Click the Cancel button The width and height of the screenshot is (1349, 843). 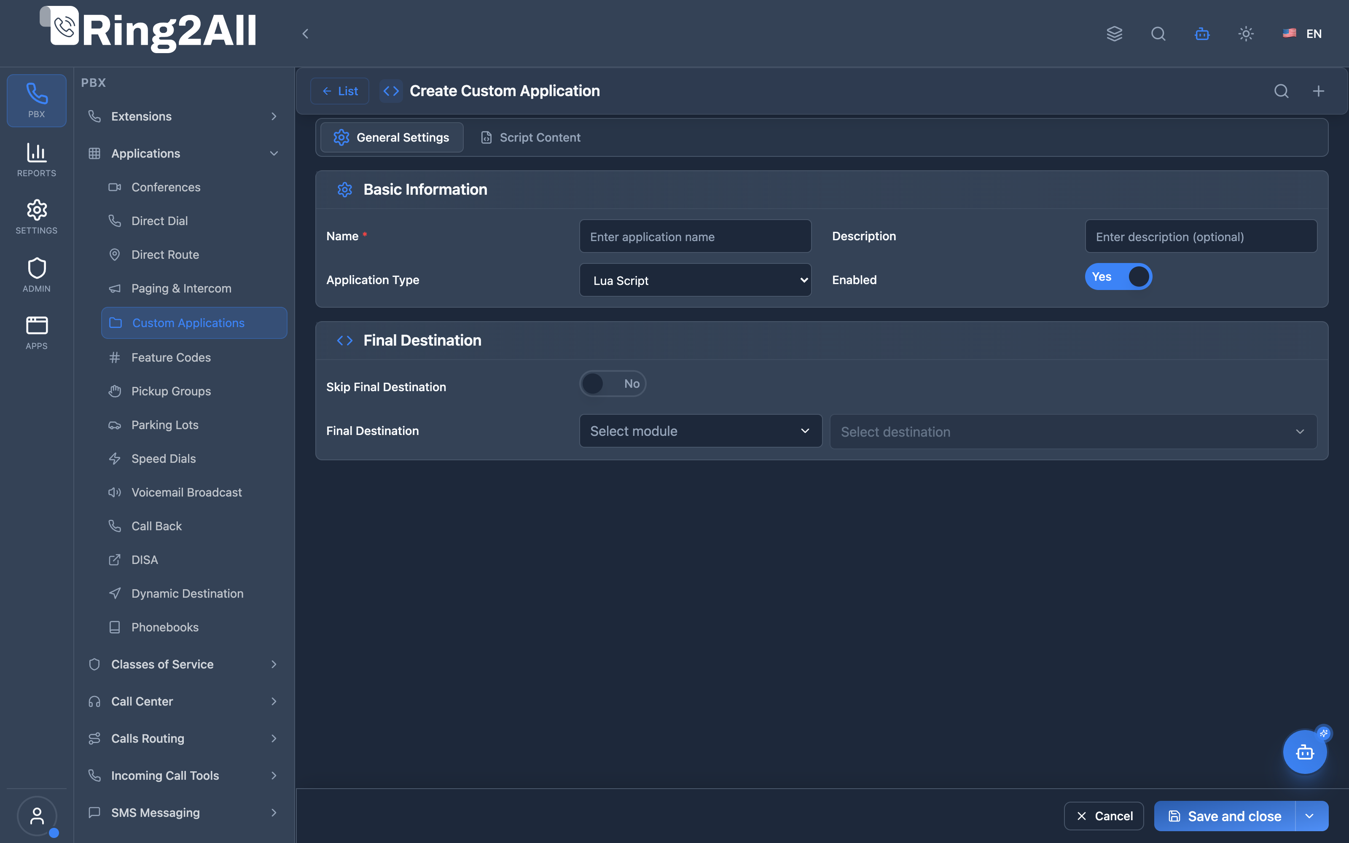[1104, 816]
